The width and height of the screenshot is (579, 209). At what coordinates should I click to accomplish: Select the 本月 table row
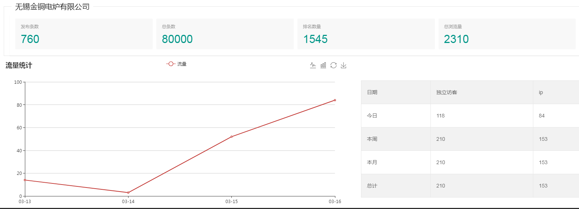click(470, 162)
